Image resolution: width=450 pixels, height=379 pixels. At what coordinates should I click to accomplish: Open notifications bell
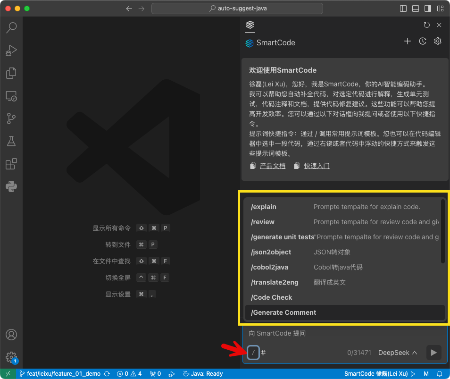coord(439,373)
